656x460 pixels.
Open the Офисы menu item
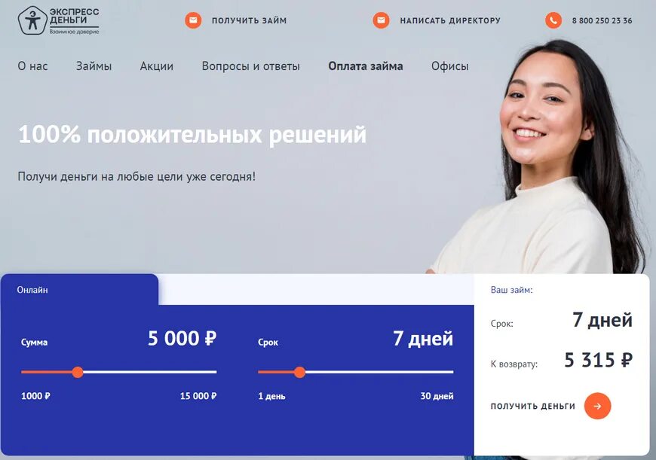[x=450, y=66]
